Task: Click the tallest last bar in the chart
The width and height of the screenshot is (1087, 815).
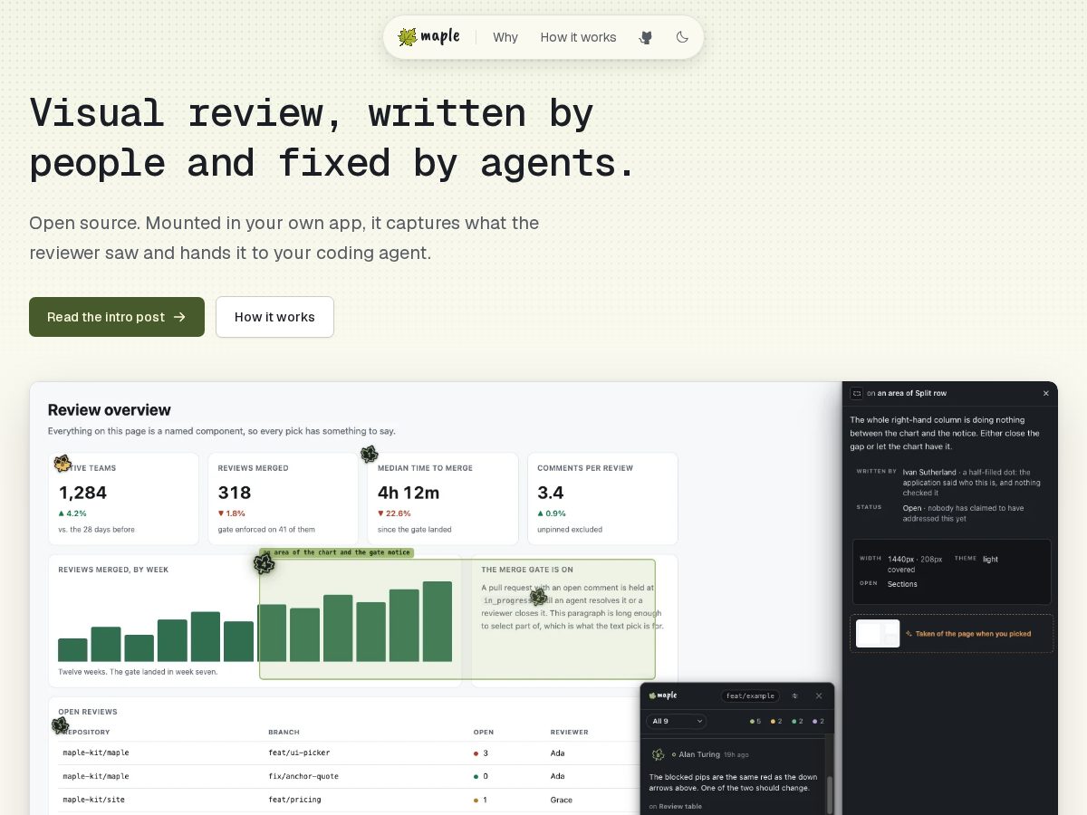Action: [x=437, y=621]
